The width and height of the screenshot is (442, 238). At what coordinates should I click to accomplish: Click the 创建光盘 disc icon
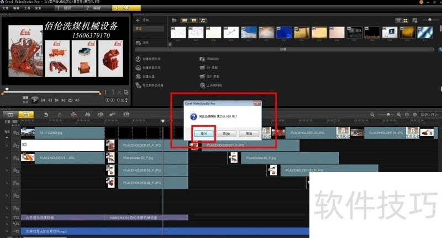138,76
